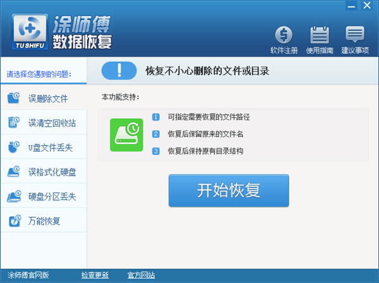Click the 涂师傅官网版 status bar text
Viewport: 379px width, 283px height.
(x=28, y=275)
